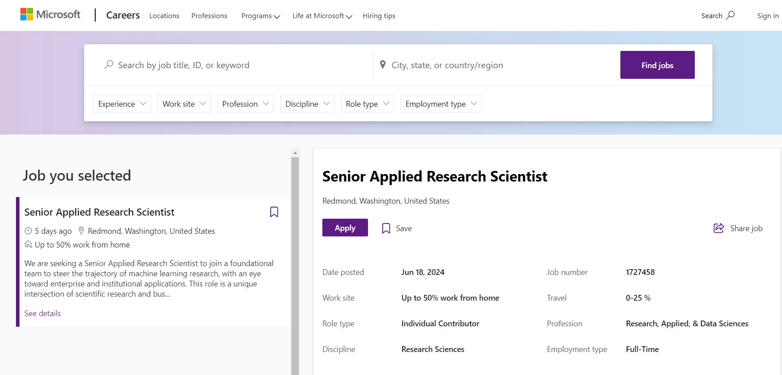Click the value Individual Contributor
Image resolution: width=782 pixels, height=375 pixels.
pyautogui.click(x=440, y=324)
